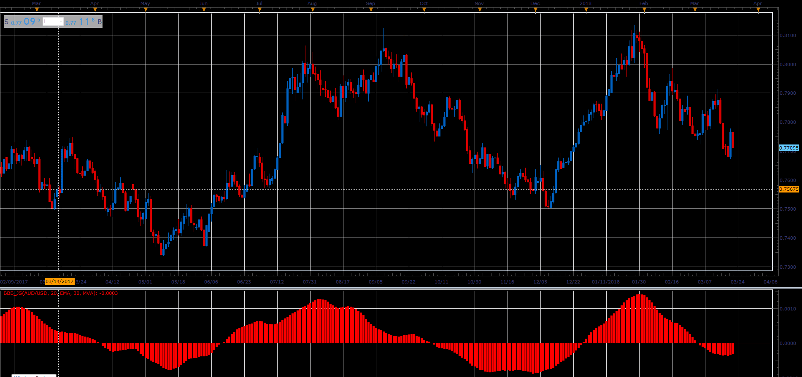Click the 0.7900 price axis label
Screen dimensions: 802x377
pos(788,93)
